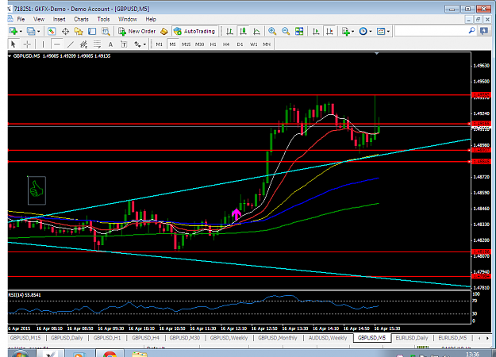Select the Trendline drawing tool
496x357 pixels.
[70, 44]
